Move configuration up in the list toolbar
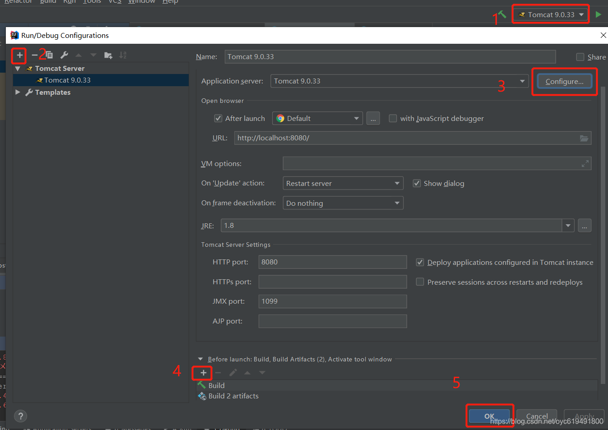Screen dimensions: 608x430 [x=79, y=55]
